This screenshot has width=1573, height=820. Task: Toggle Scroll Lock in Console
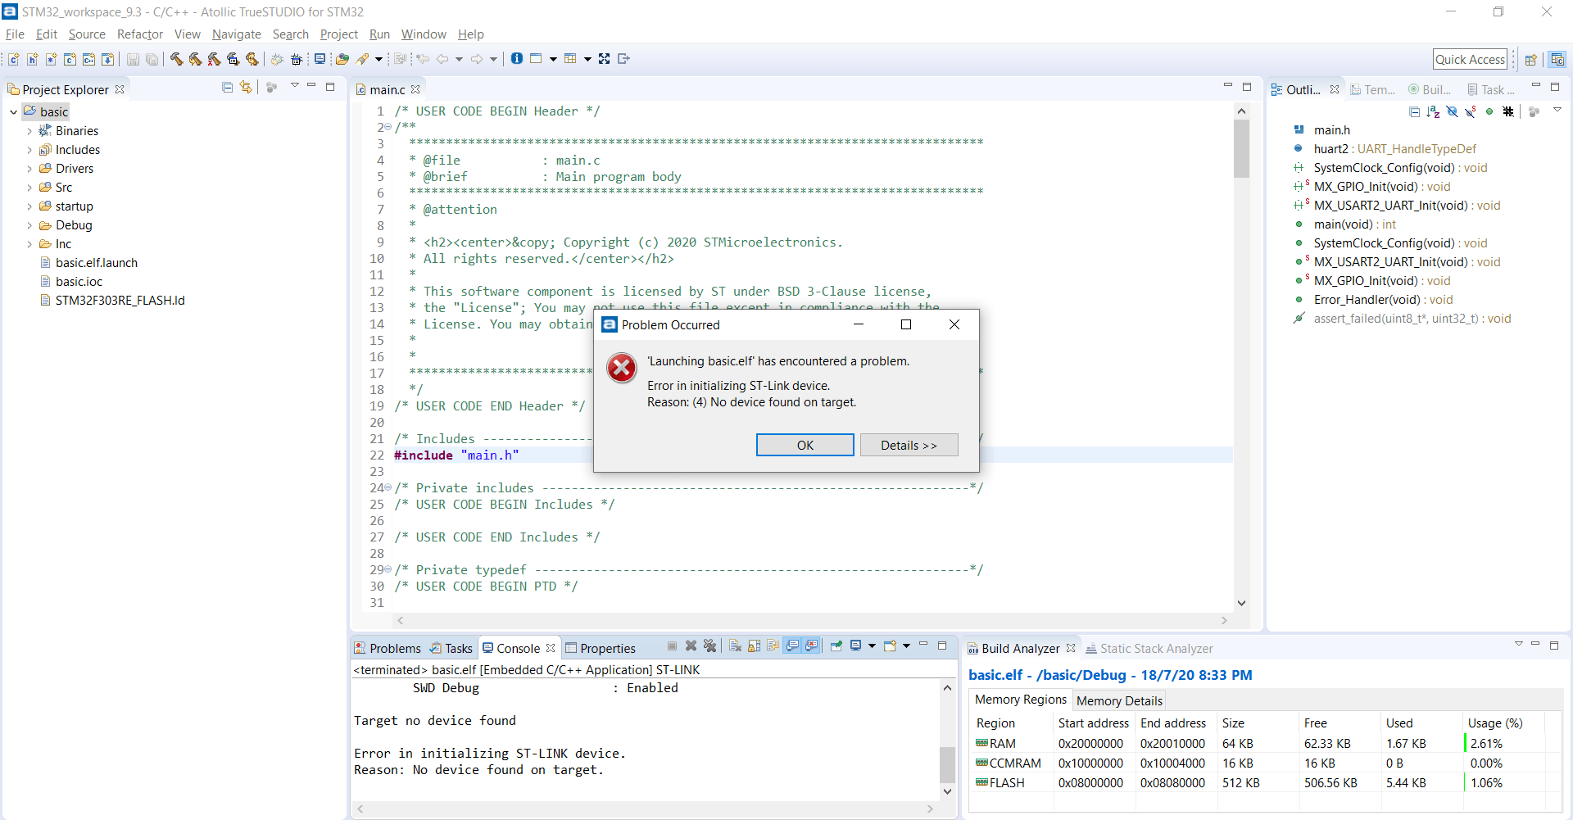pos(754,646)
